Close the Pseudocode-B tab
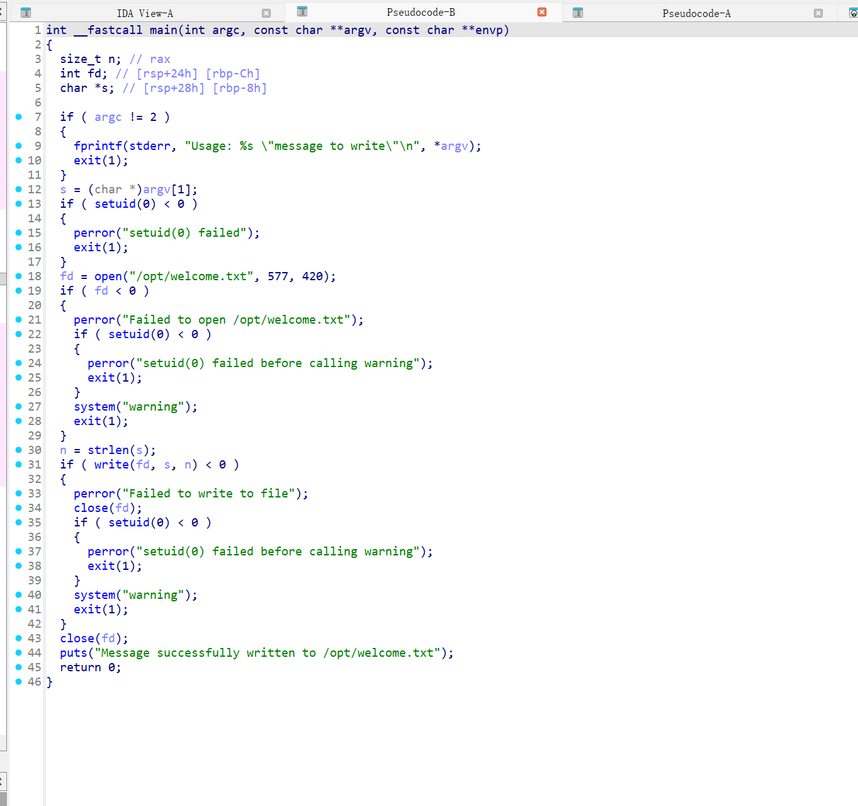The image size is (858, 806). tap(542, 12)
